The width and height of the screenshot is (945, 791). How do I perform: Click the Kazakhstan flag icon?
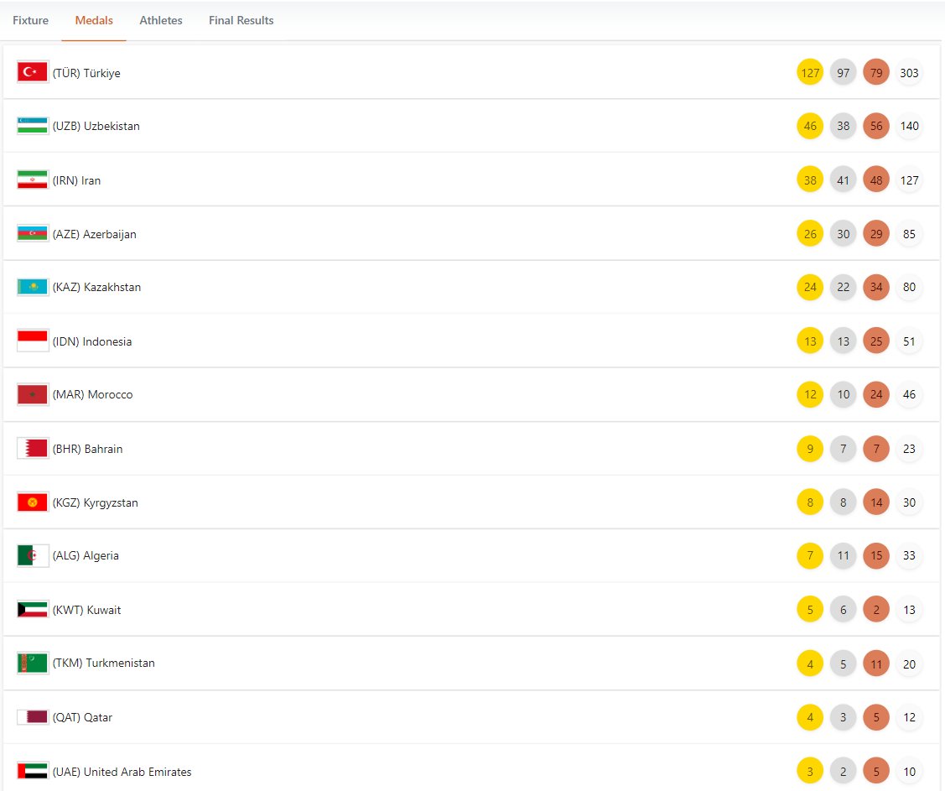click(x=33, y=287)
